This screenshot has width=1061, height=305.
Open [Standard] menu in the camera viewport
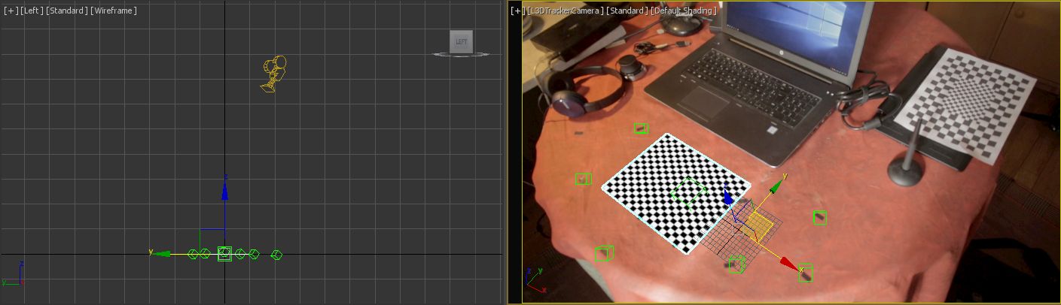pyautogui.click(x=627, y=11)
